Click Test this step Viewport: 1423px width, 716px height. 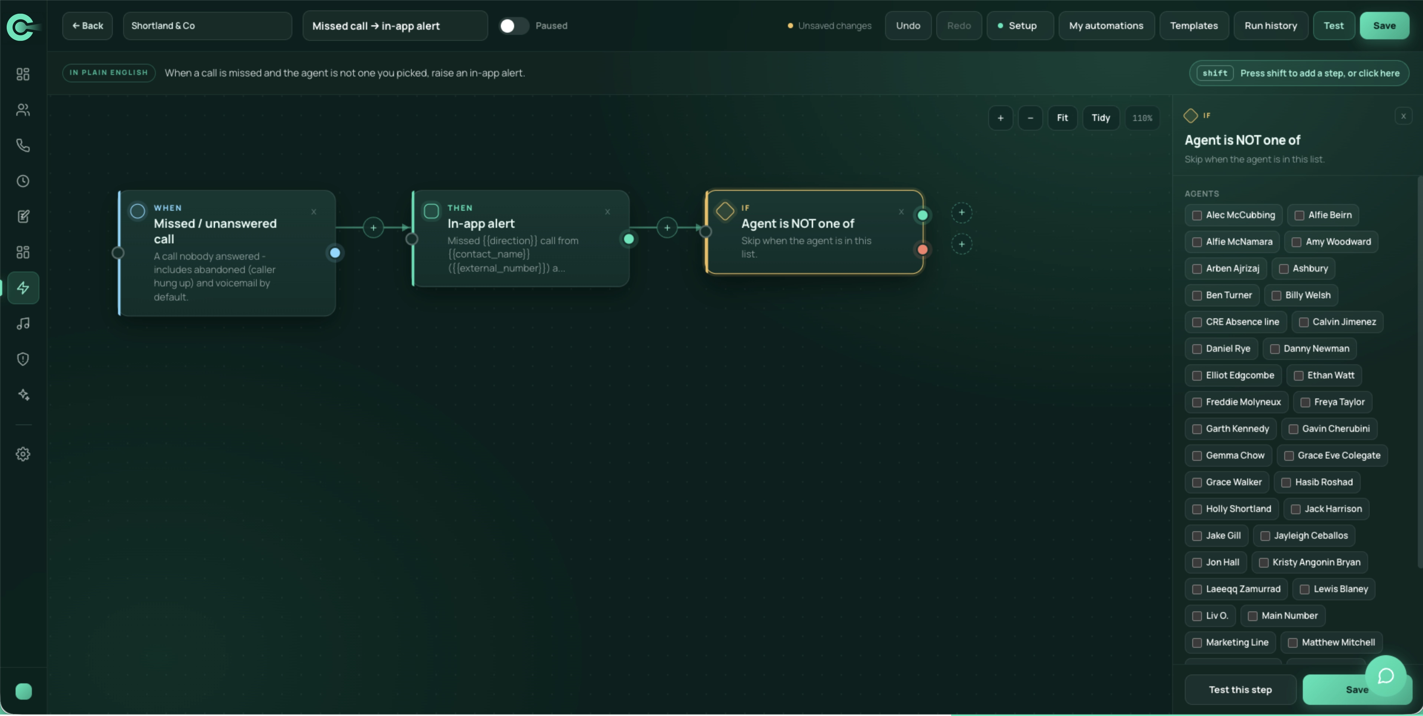(x=1240, y=690)
